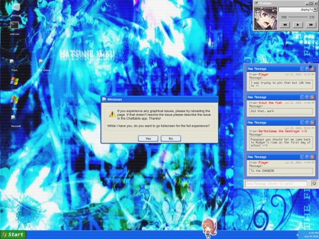Fast-forward the track in CD player

click(x=311, y=25)
